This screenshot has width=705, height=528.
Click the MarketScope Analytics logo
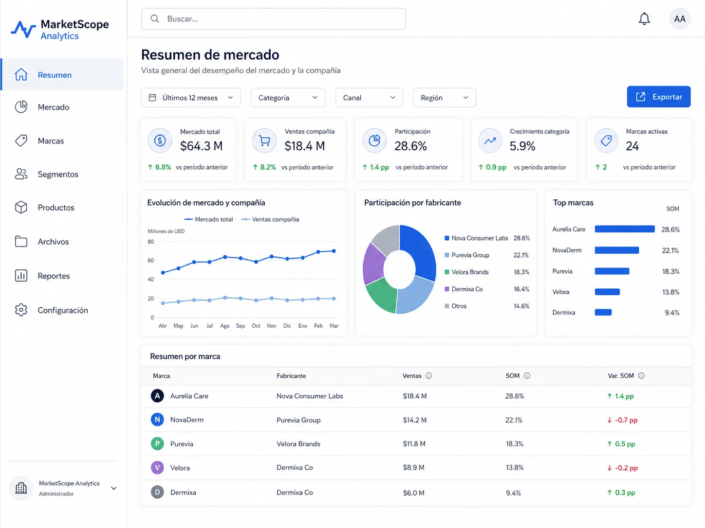pos(60,30)
